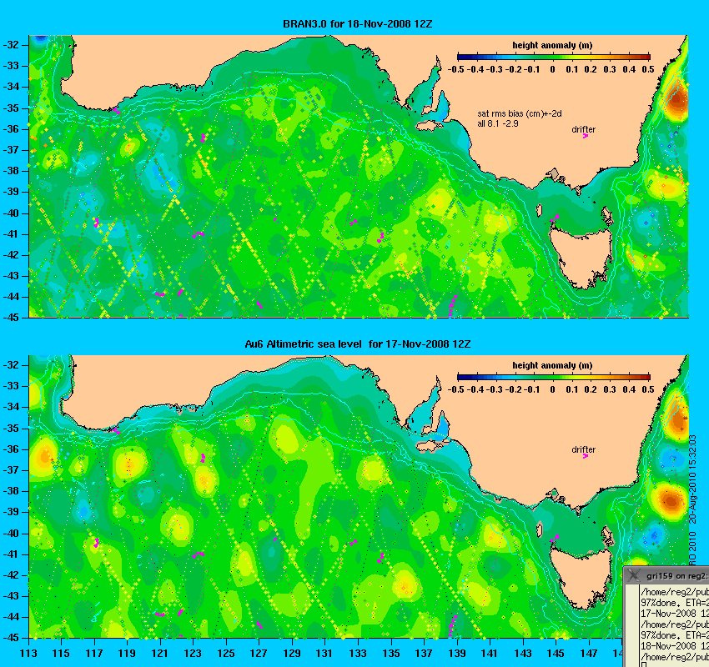The image size is (709, 667).
Task: Click the 'sat rms bias (cm)+-2d' text
Action: click(520, 114)
